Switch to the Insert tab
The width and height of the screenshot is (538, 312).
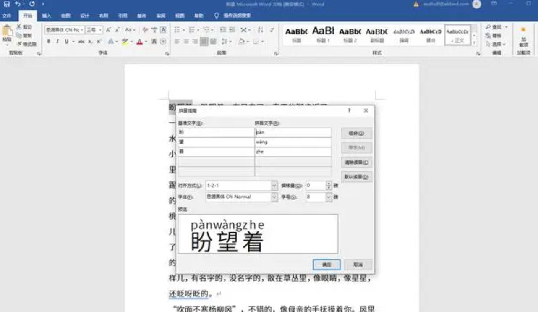(x=47, y=16)
